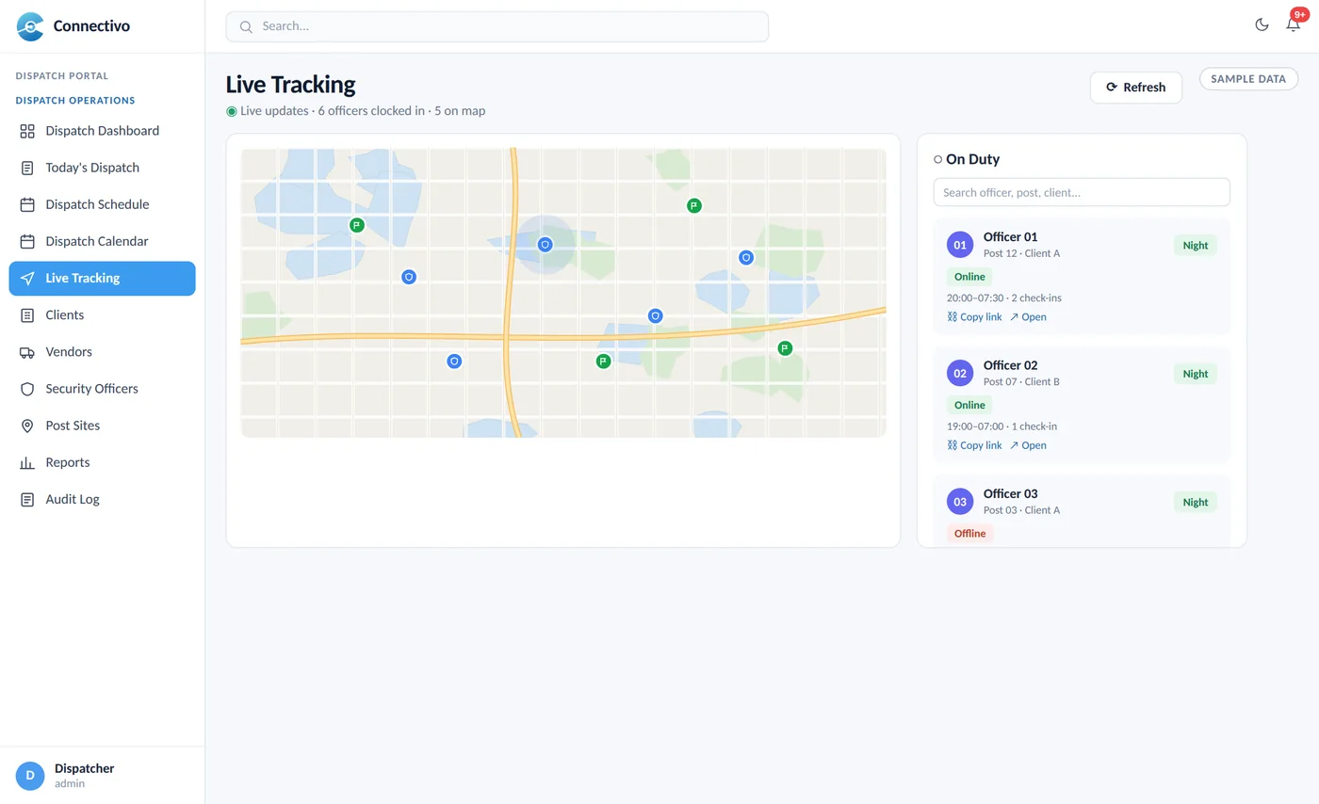Screen dimensions: 1319x804
Task: Click the Refresh button
Action: click(1135, 87)
